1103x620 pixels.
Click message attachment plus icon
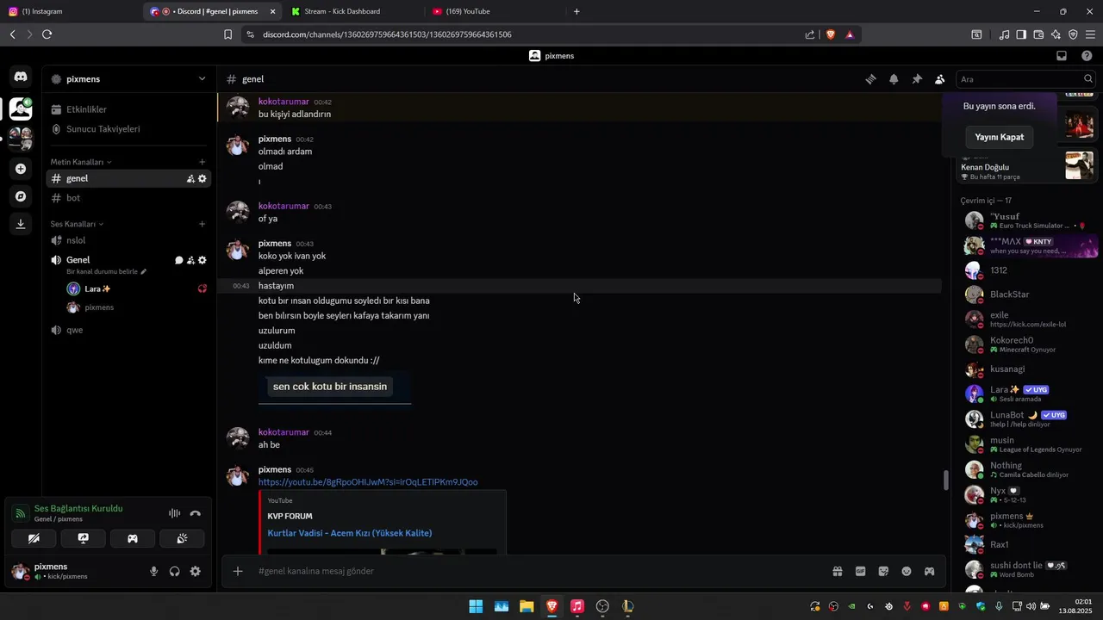[238, 571]
